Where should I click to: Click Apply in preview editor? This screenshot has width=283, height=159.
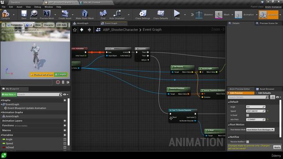(x=277, y=147)
